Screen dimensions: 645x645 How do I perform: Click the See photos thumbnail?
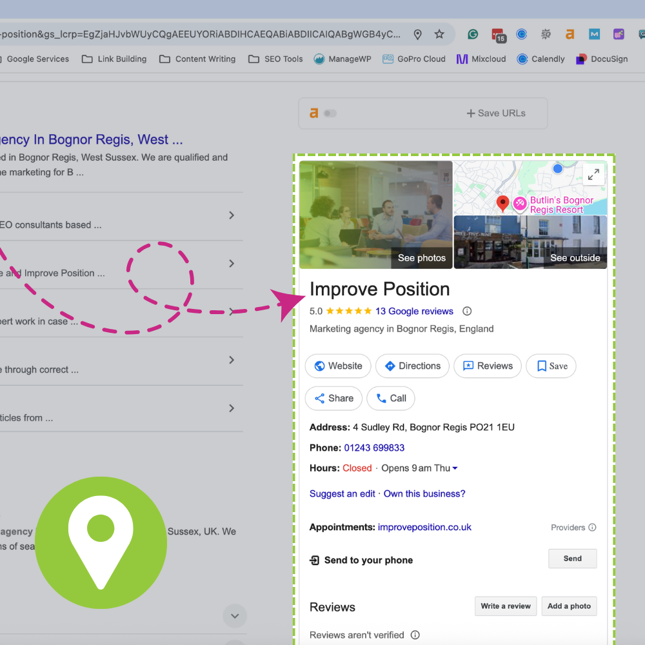coord(375,214)
